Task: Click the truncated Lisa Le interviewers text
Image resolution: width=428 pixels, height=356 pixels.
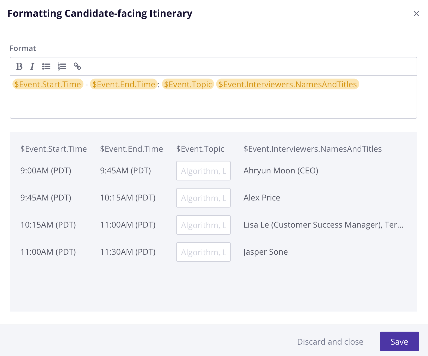Action: 323,225
